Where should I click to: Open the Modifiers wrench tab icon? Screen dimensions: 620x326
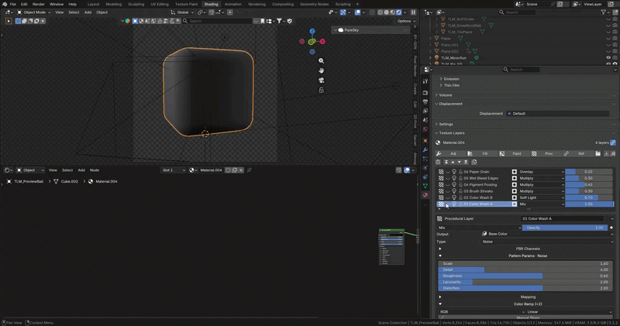point(425,149)
